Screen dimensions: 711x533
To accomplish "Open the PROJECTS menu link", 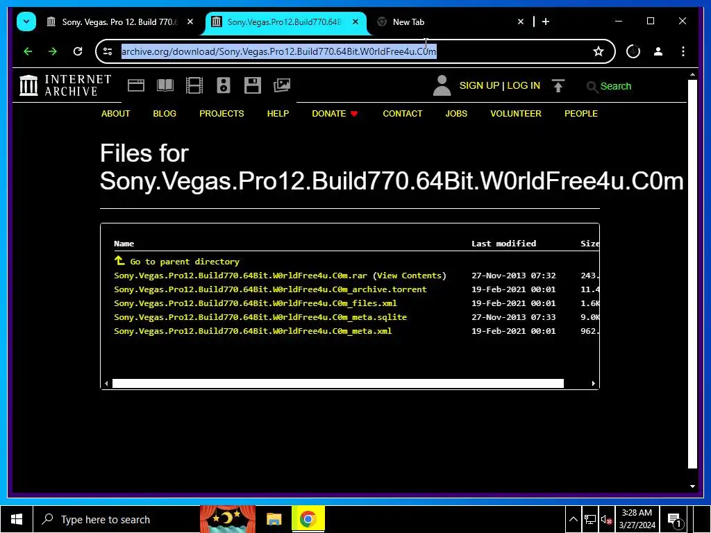I will (x=221, y=114).
